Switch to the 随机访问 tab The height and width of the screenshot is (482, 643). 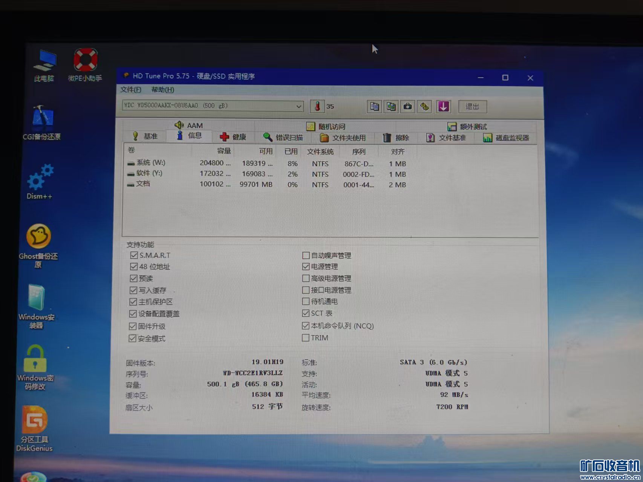[326, 126]
